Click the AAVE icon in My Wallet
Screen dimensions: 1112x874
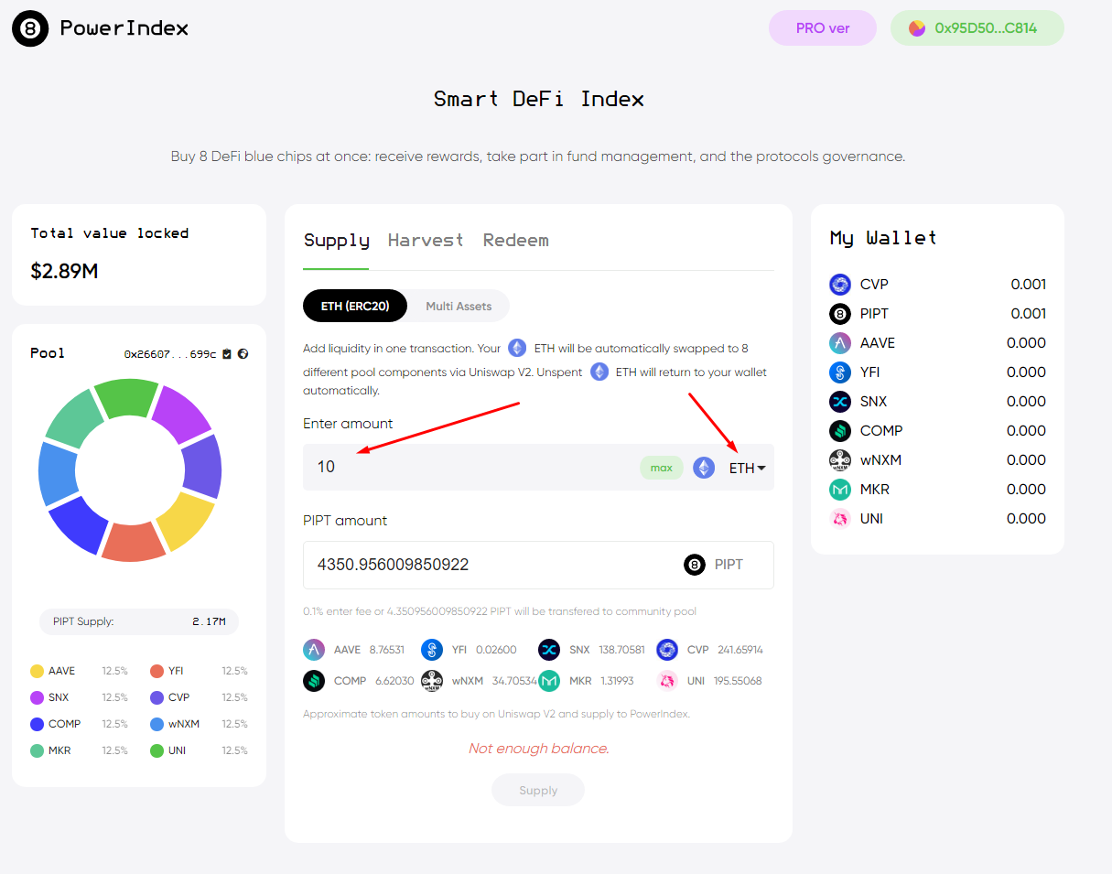pyautogui.click(x=840, y=343)
